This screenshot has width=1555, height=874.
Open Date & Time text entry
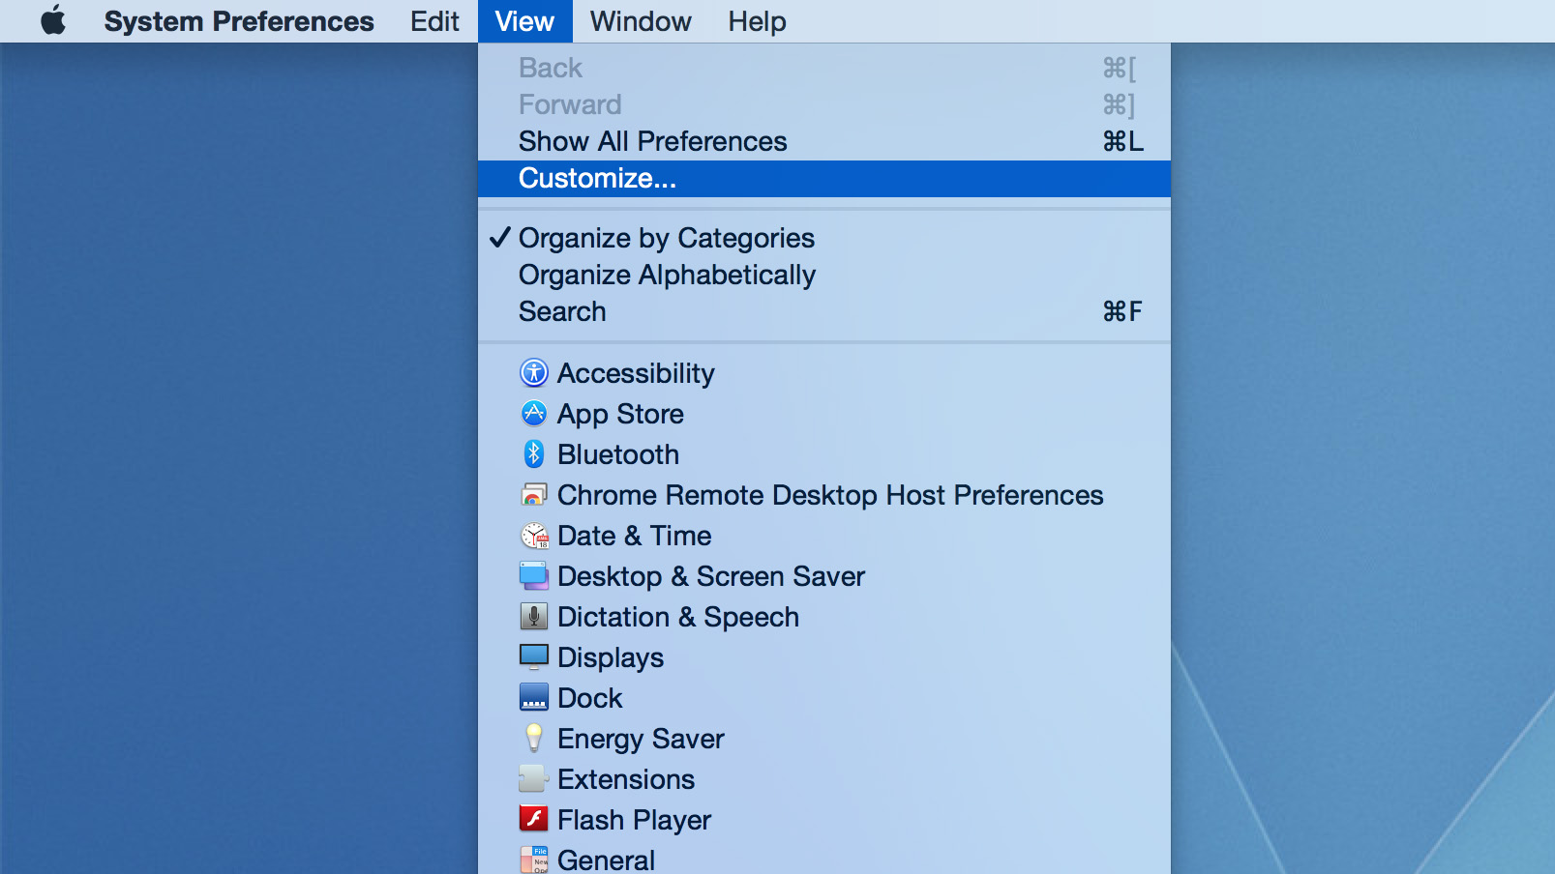[635, 536]
